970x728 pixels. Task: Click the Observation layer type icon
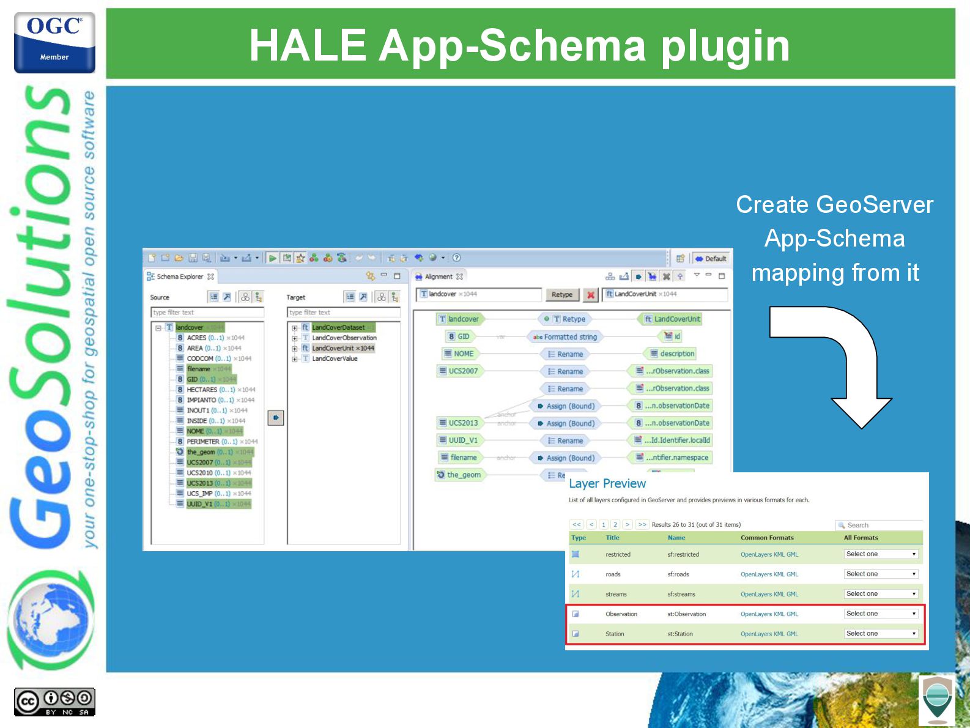(x=576, y=614)
